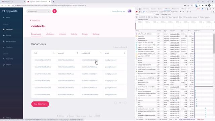Switch to the Activity tab

[x=74, y=34]
